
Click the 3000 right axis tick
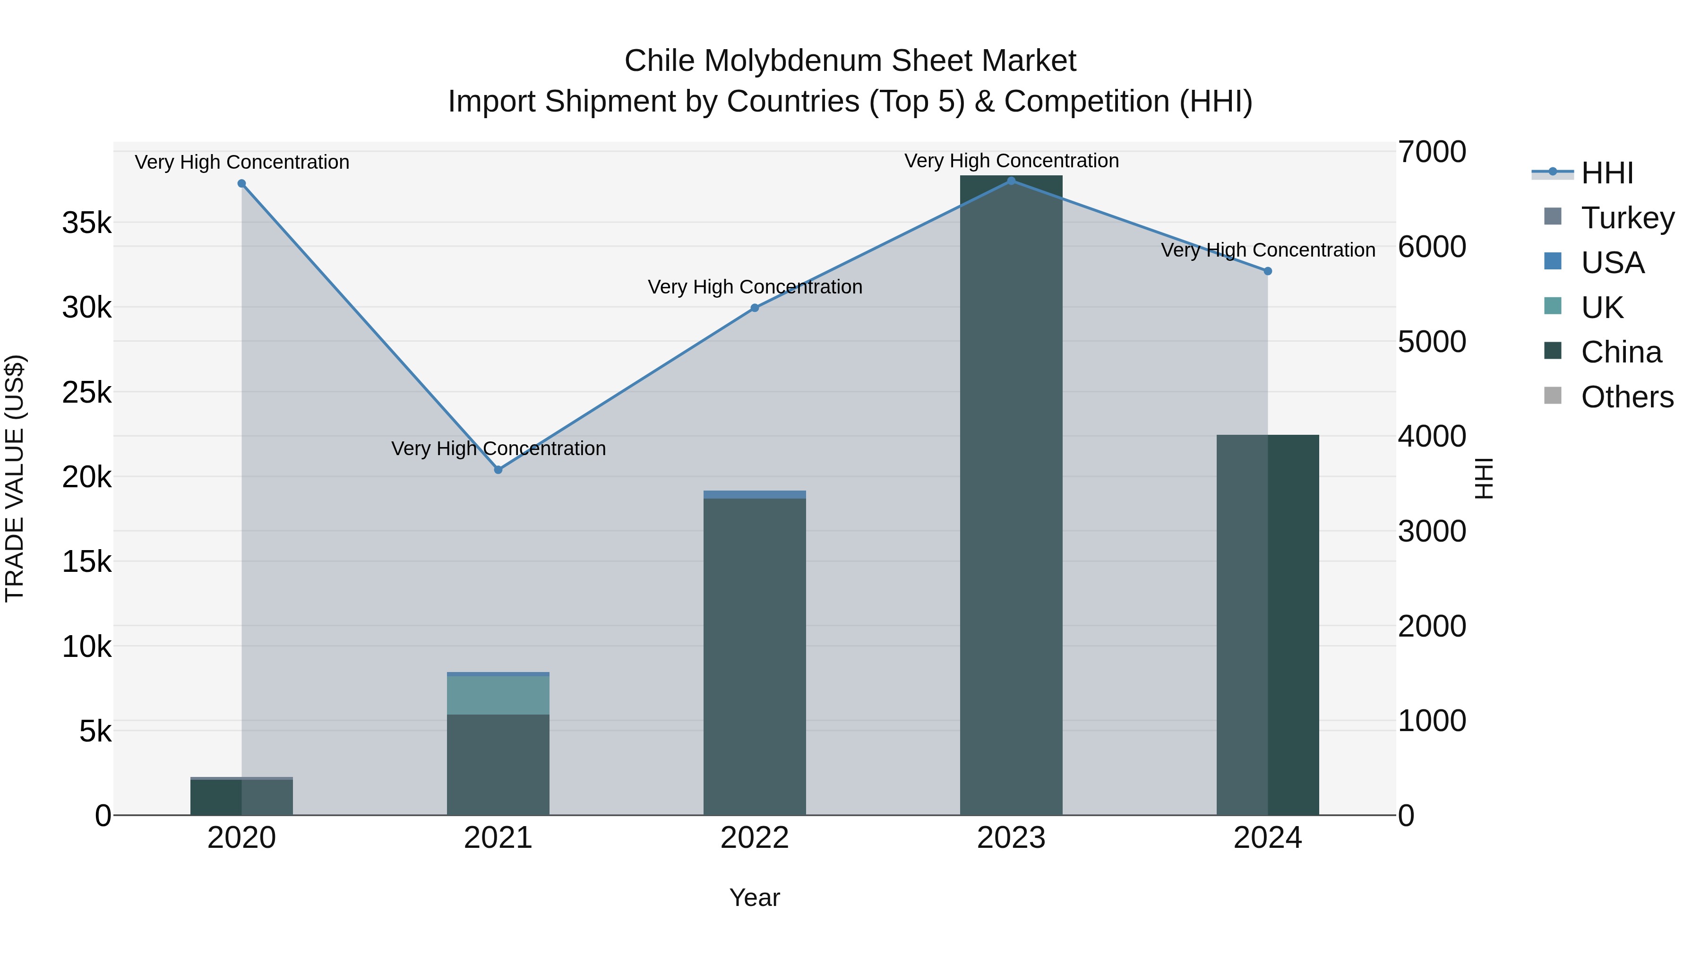pos(1432,532)
